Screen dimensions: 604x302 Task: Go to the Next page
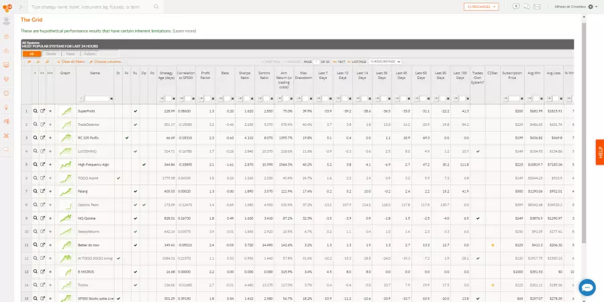click(340, 62)
